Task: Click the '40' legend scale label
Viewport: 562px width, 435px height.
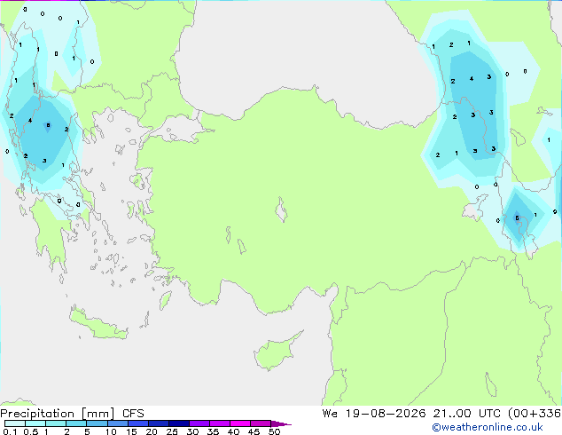Action: pyautogui.click(x=233, y=431)
